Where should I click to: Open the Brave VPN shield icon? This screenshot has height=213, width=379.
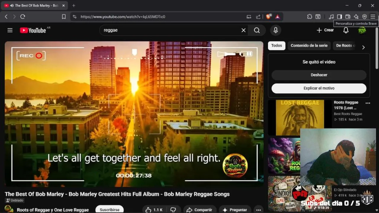[364, 17]
